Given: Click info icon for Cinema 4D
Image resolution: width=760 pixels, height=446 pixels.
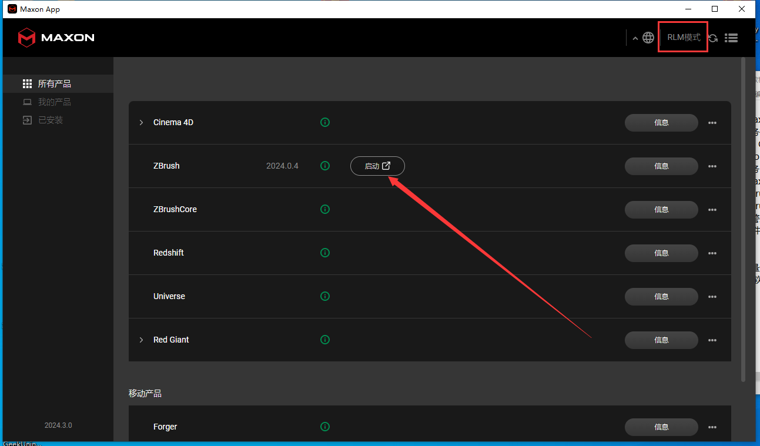Looking at the screenshot, I should click(x=325, y=122).
